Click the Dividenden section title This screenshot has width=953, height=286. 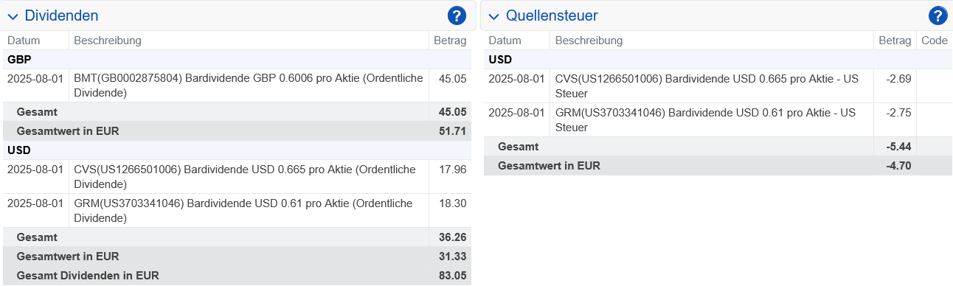point(61,15)
